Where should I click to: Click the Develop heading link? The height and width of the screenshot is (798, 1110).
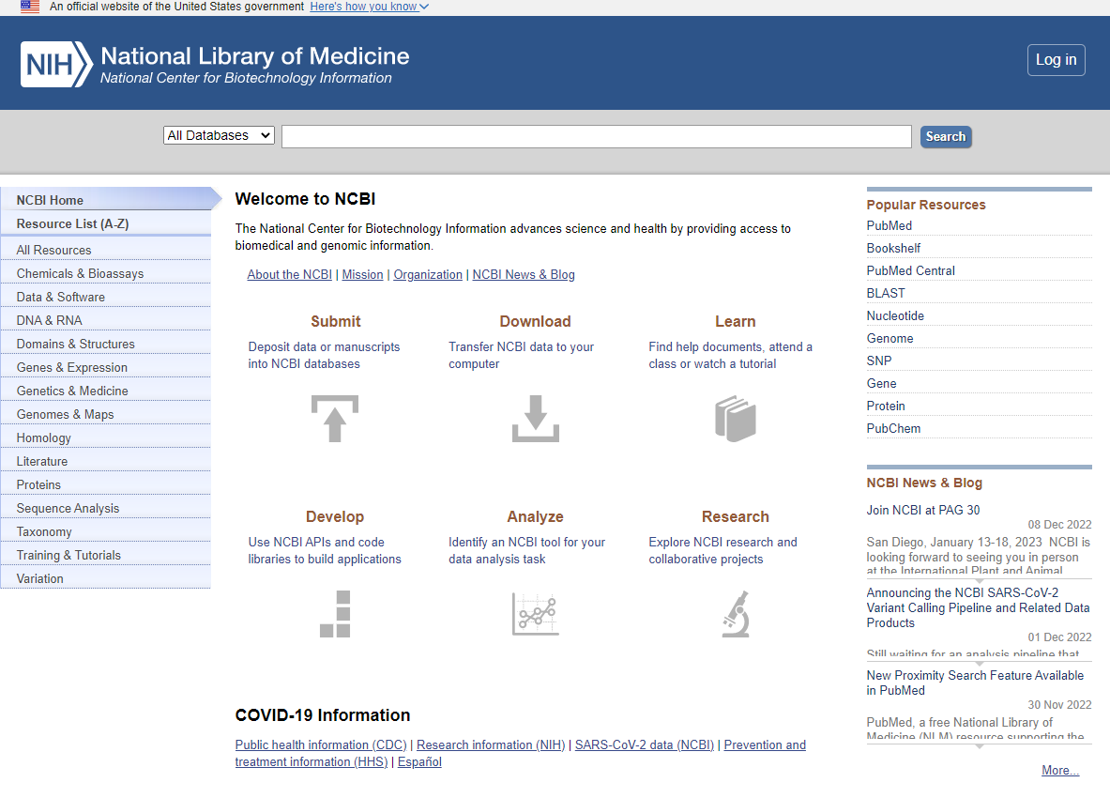[335, 516]
